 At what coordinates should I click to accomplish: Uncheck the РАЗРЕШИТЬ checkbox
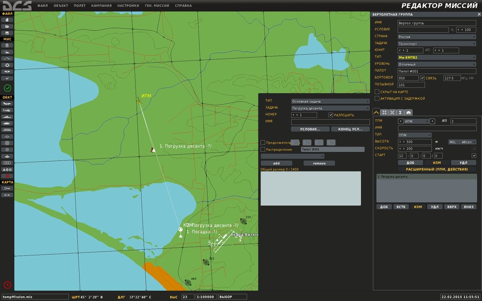[x=331, y=115]
